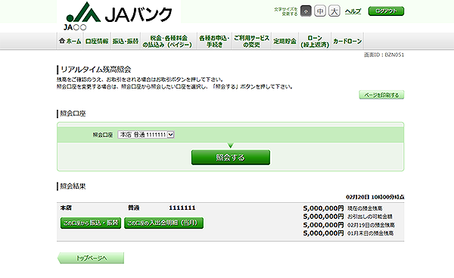Open the 振込・振替 menu
The image size is (454, 278).
[126, 41]
